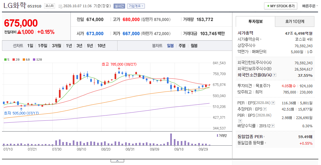
Task: Select the 3년 line chart period
Action: tap(79, 46)
